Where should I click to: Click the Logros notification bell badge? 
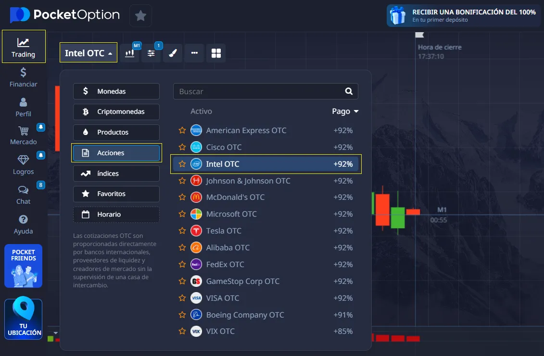pos(41,155)
